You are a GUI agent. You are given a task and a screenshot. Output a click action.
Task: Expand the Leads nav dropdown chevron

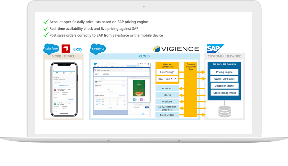coord(119,66)
